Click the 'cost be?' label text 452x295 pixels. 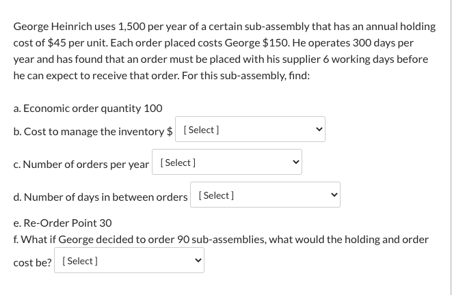pyautogui.click(x=32, y=263)
